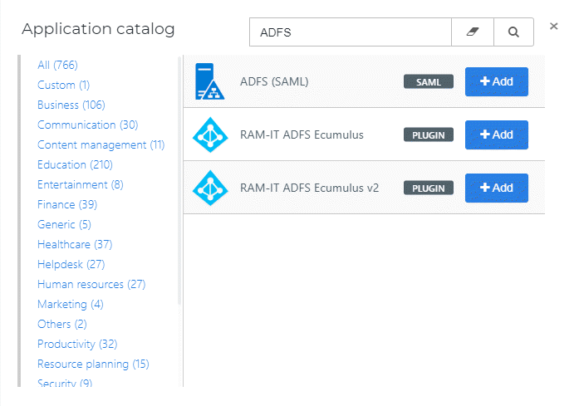
Task: Select the RAM-IT ADFS Ecumulus title
Action: click(x=302, y=135)
